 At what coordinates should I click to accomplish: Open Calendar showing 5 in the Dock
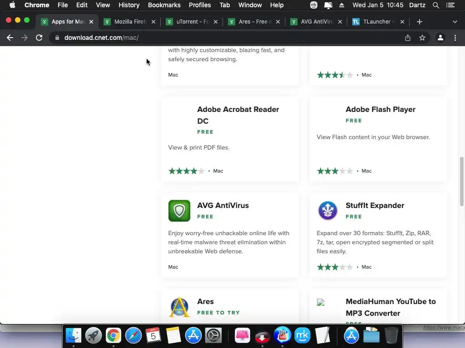click(153, 336)
